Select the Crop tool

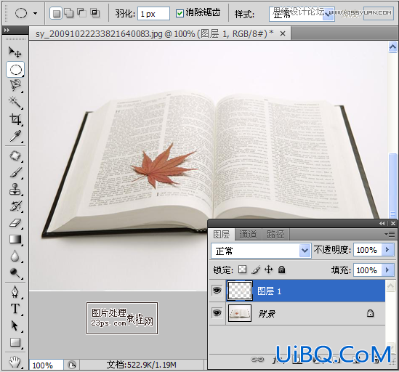point(15,119)
